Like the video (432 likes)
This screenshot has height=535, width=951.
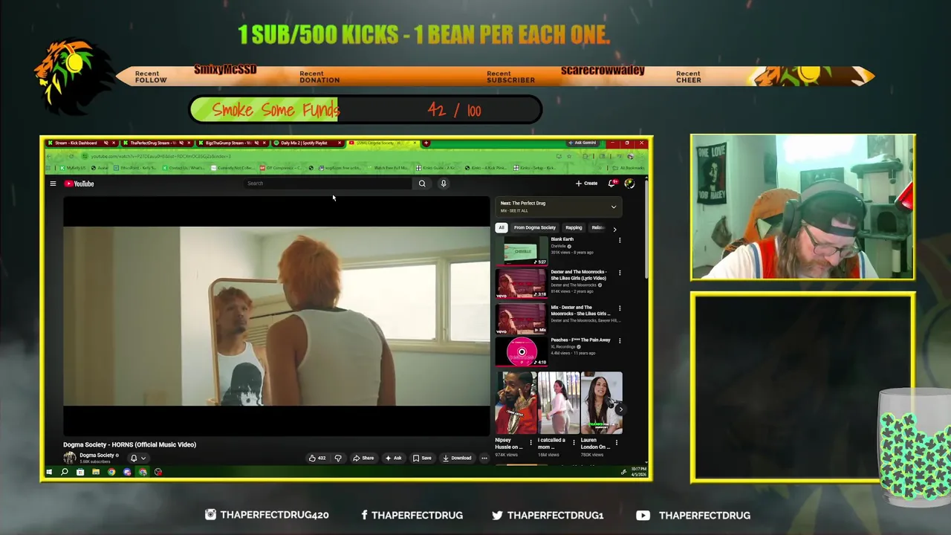[x=317, y=458]
